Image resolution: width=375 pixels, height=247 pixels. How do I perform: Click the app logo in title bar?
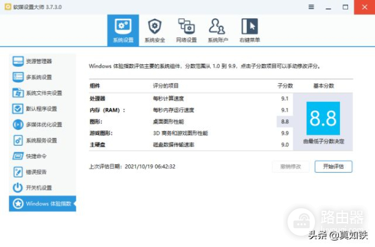7,7
